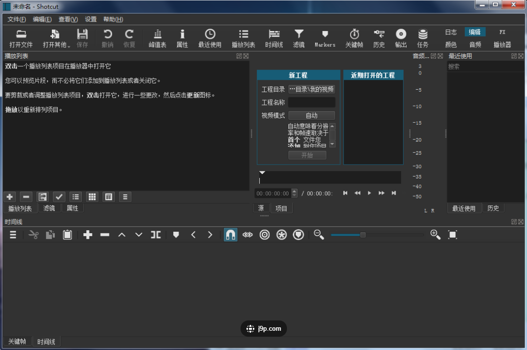
Task: Open the video mode (视频模式) Auto dropdown
Action: coord(312,115)
